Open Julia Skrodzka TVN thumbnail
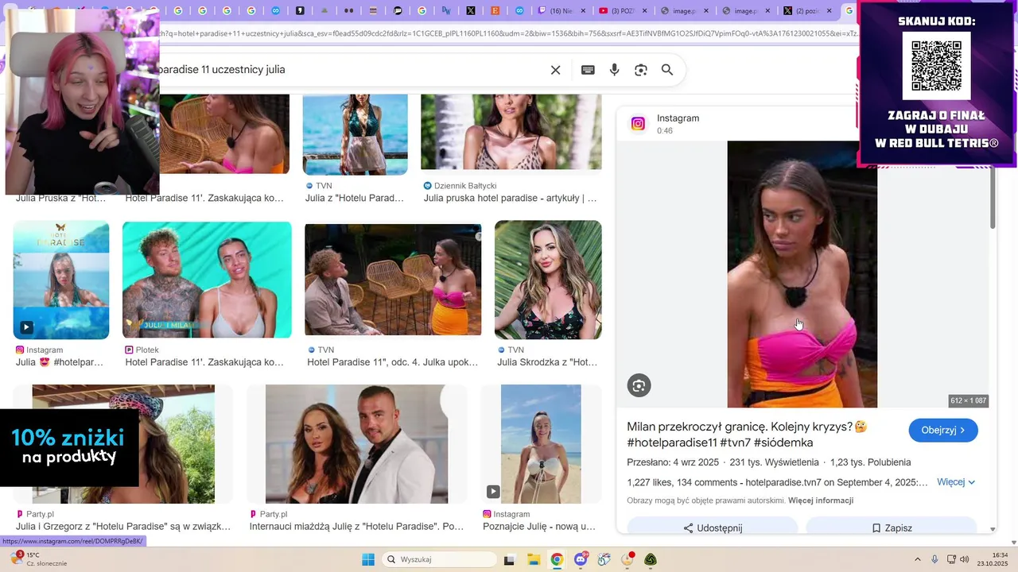The image size is (1018, 572). coord(548,280)
